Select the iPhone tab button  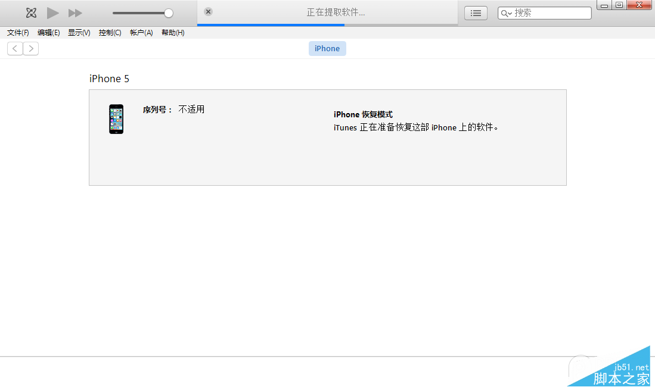327,48
